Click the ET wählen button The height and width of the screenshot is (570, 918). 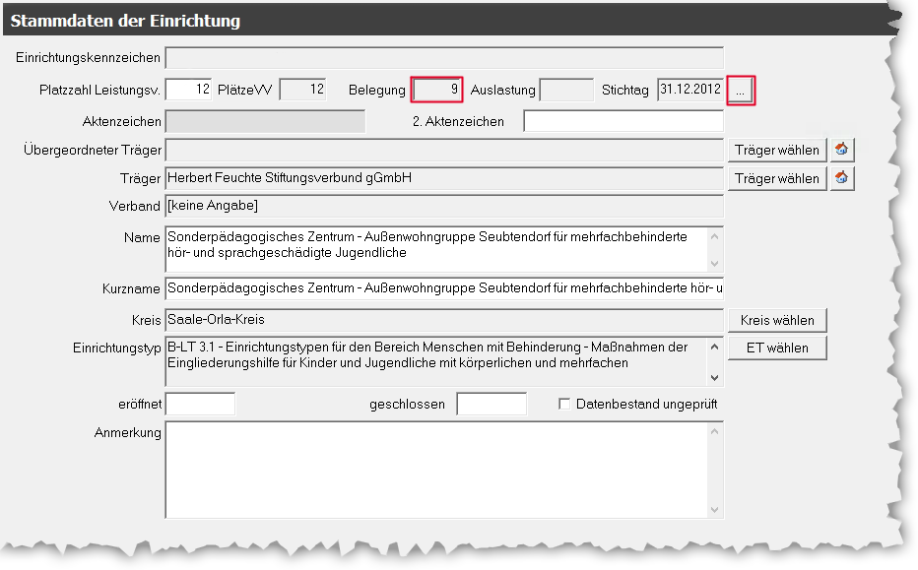pos(776,348)
